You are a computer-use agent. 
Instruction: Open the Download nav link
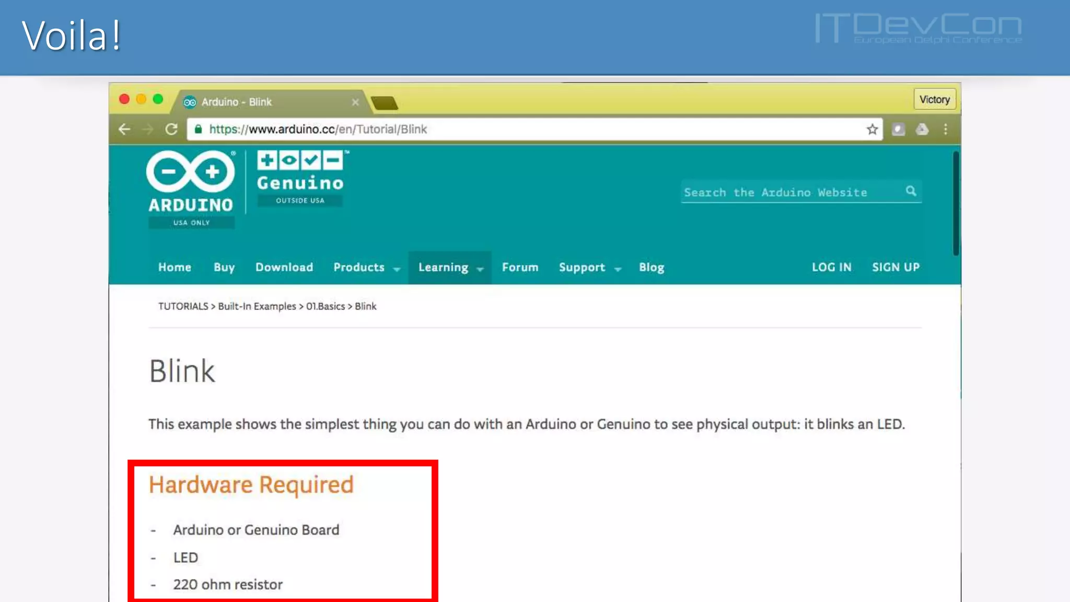tap(284, 267)
